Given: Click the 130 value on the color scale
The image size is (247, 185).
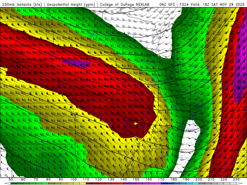Looking at the screenshot, I should click(x=111, y=179).
